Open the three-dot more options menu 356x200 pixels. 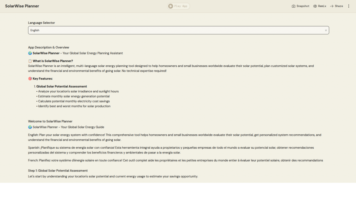[349, 6]
